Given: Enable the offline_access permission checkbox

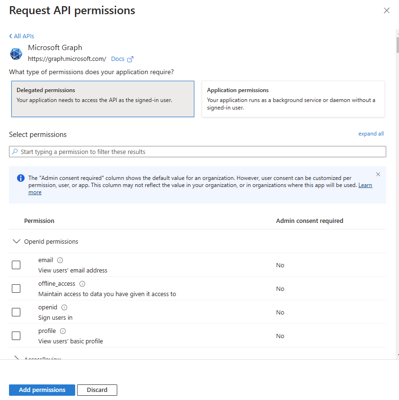Looking at the screenshot, I should [x=16, y=289].
